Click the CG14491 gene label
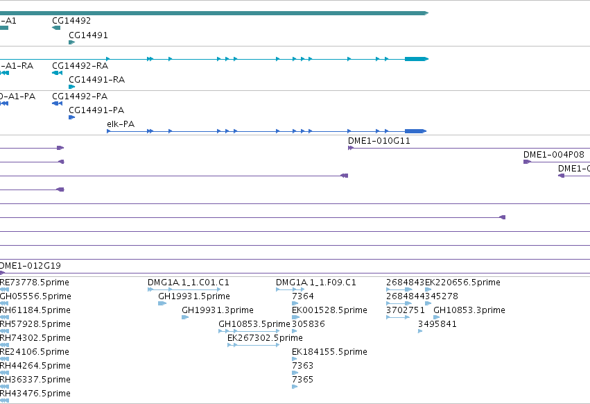Viewport: 590px width, 404px height. point(89,35)
